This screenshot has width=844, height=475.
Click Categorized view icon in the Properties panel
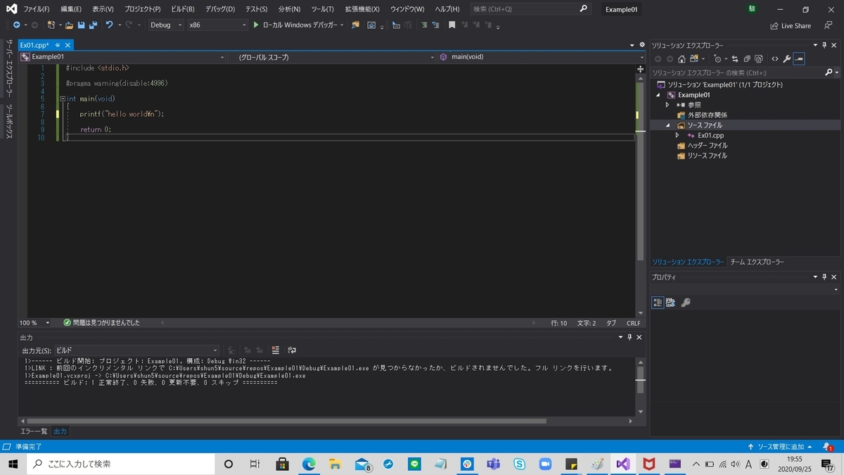(658, 303)
